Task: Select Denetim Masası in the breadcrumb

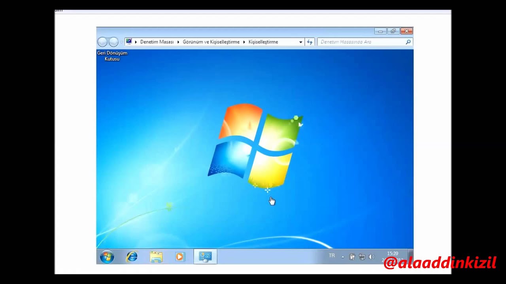Action: [157, 42]
